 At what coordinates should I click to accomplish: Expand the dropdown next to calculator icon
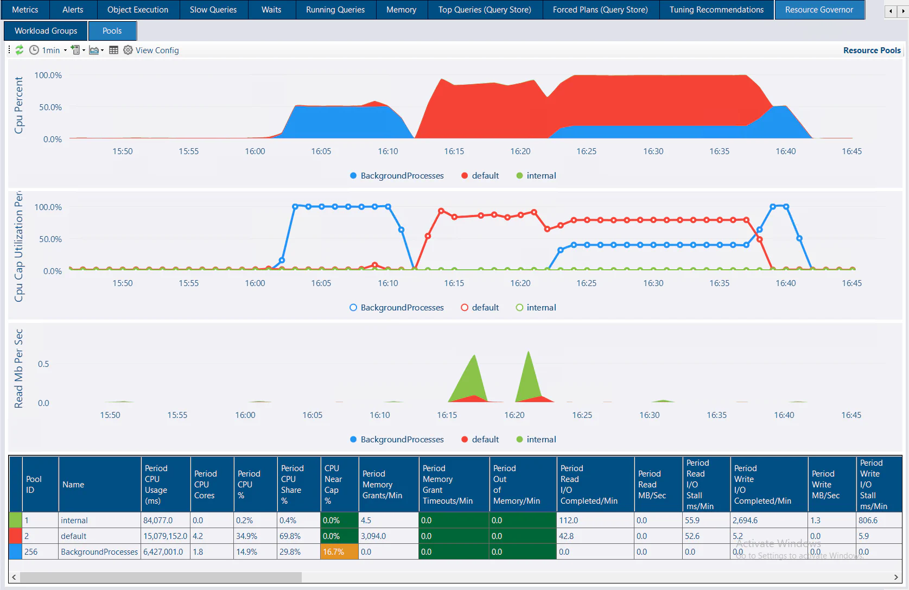click(x=84, y=50)
